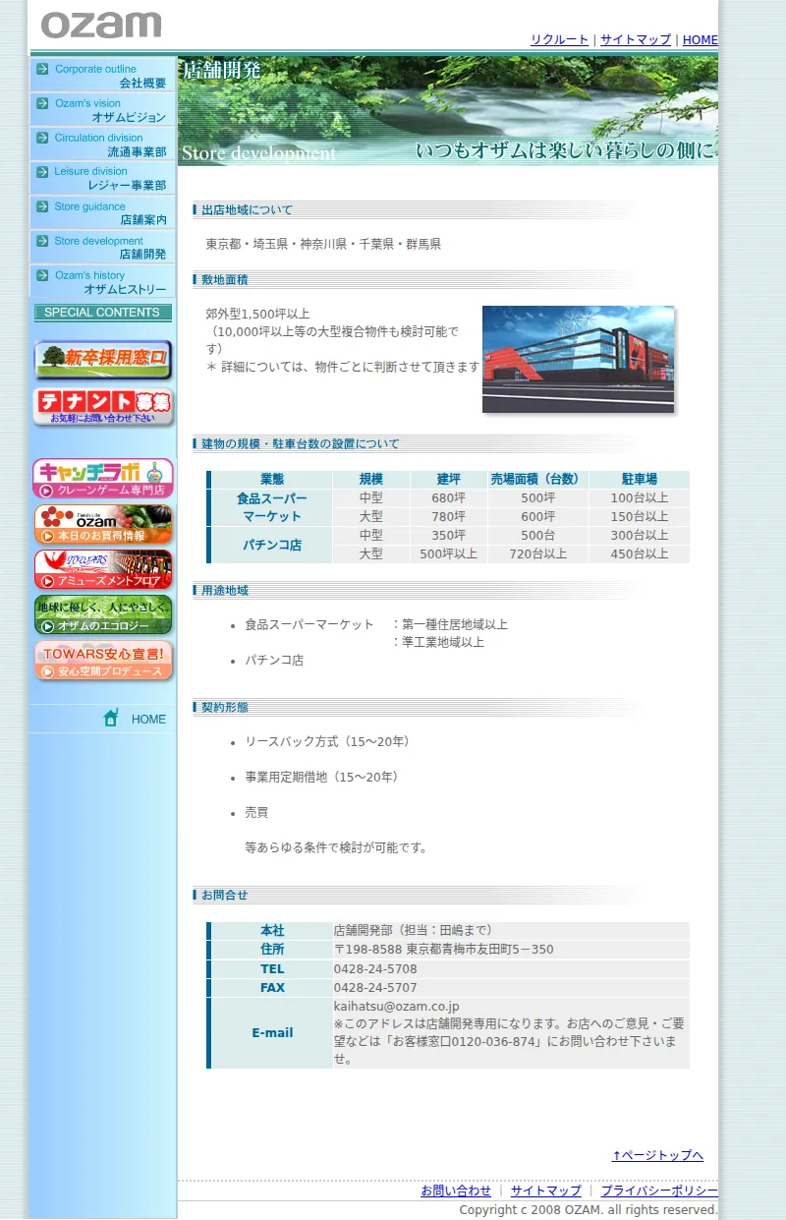
Task: Open the footer お問い合わせ link
Action: (456, 1191)
